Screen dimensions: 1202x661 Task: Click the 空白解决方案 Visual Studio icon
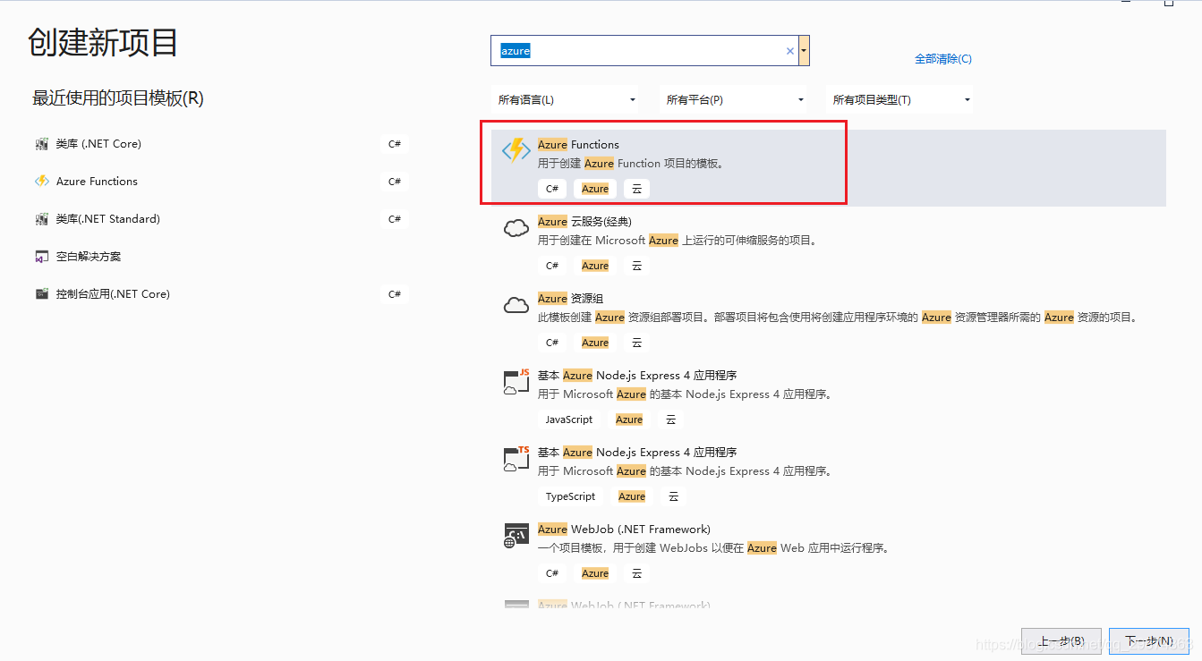[41, 257]
